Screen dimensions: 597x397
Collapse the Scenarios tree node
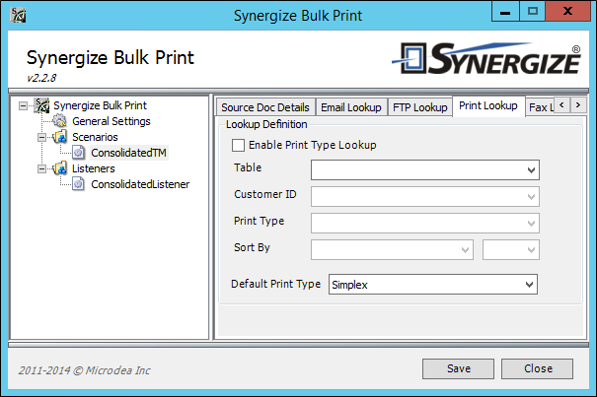[41, 137]
